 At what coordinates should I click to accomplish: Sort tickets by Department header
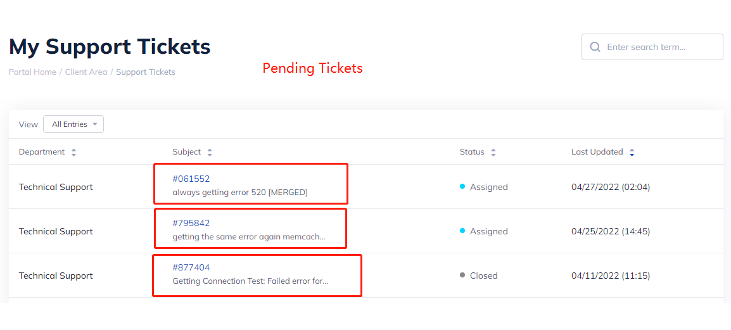pyautogui.click(x=42, y=152)
